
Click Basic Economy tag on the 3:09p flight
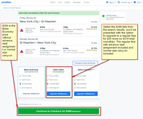click(x=92, y=50)
